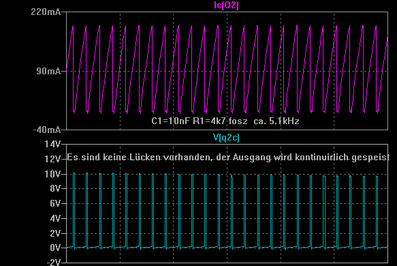The image size is (397, 266).
Task: Click the -40mA axis label
Action: click(47, 130)
